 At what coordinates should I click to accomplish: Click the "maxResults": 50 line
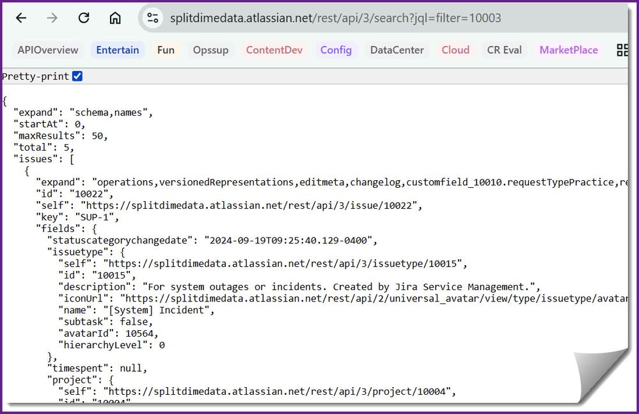tap(61, 135)
